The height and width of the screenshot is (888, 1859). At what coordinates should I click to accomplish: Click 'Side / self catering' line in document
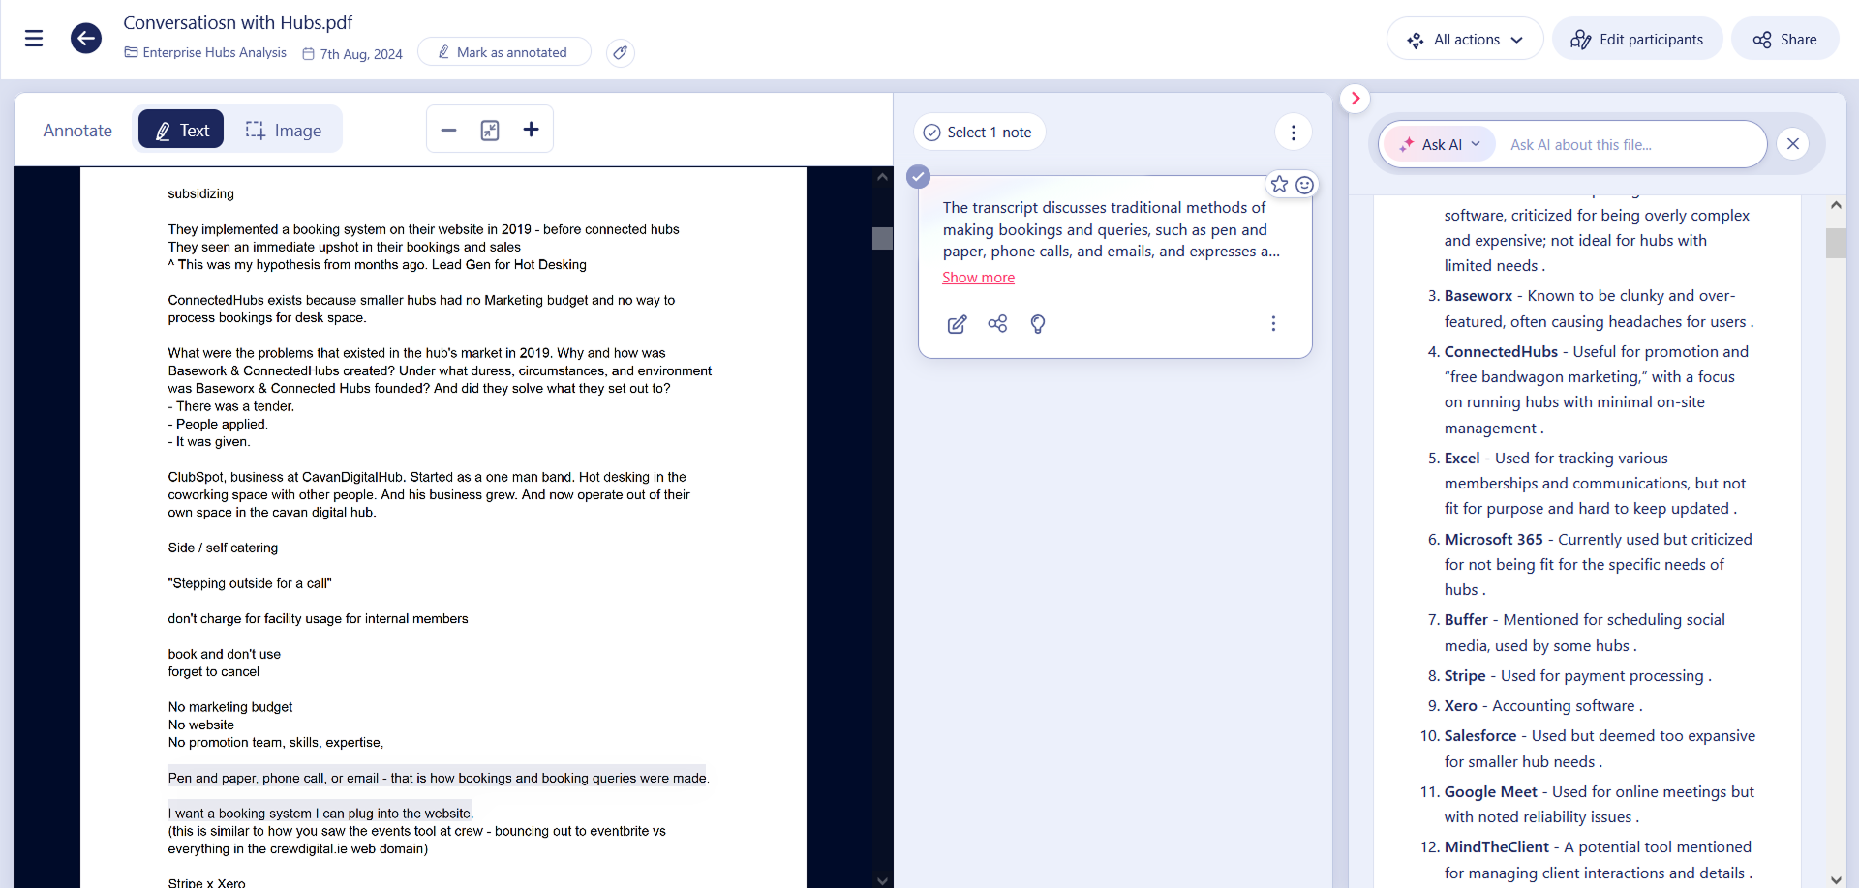(223, 548)
